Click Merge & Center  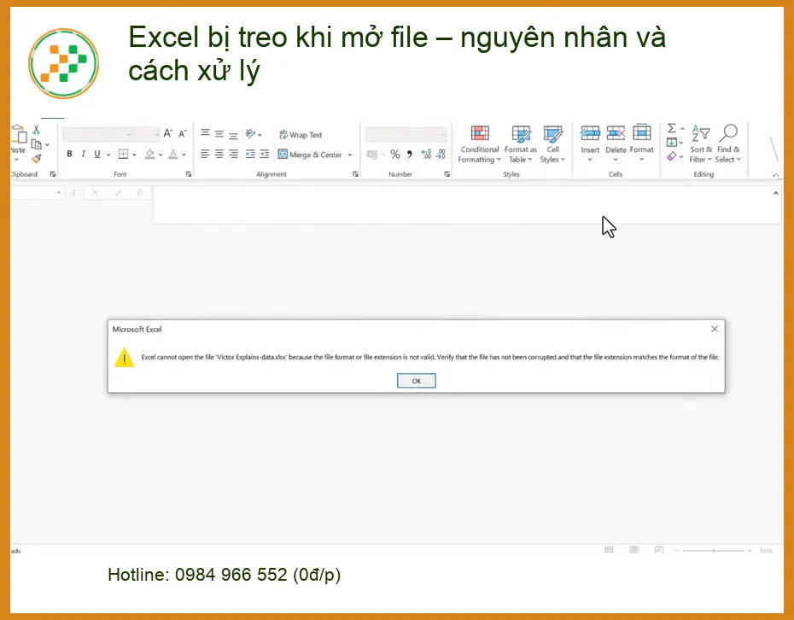310,155
